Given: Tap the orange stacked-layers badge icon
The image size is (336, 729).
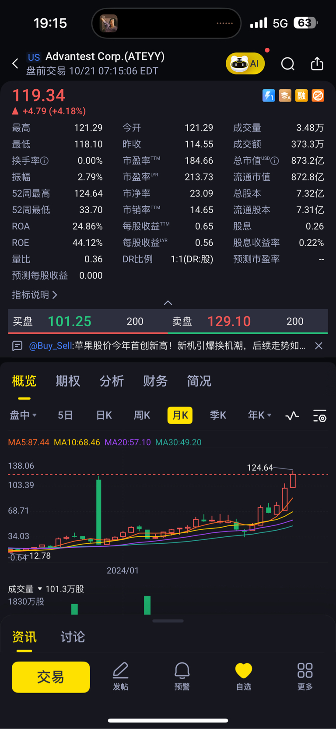Looking at the screenshot, I should pos(285,95).
